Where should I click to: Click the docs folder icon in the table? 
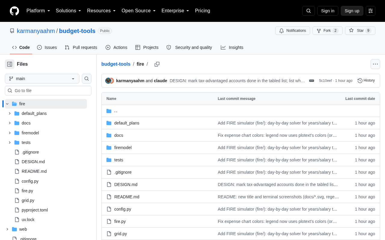point(109,135)
